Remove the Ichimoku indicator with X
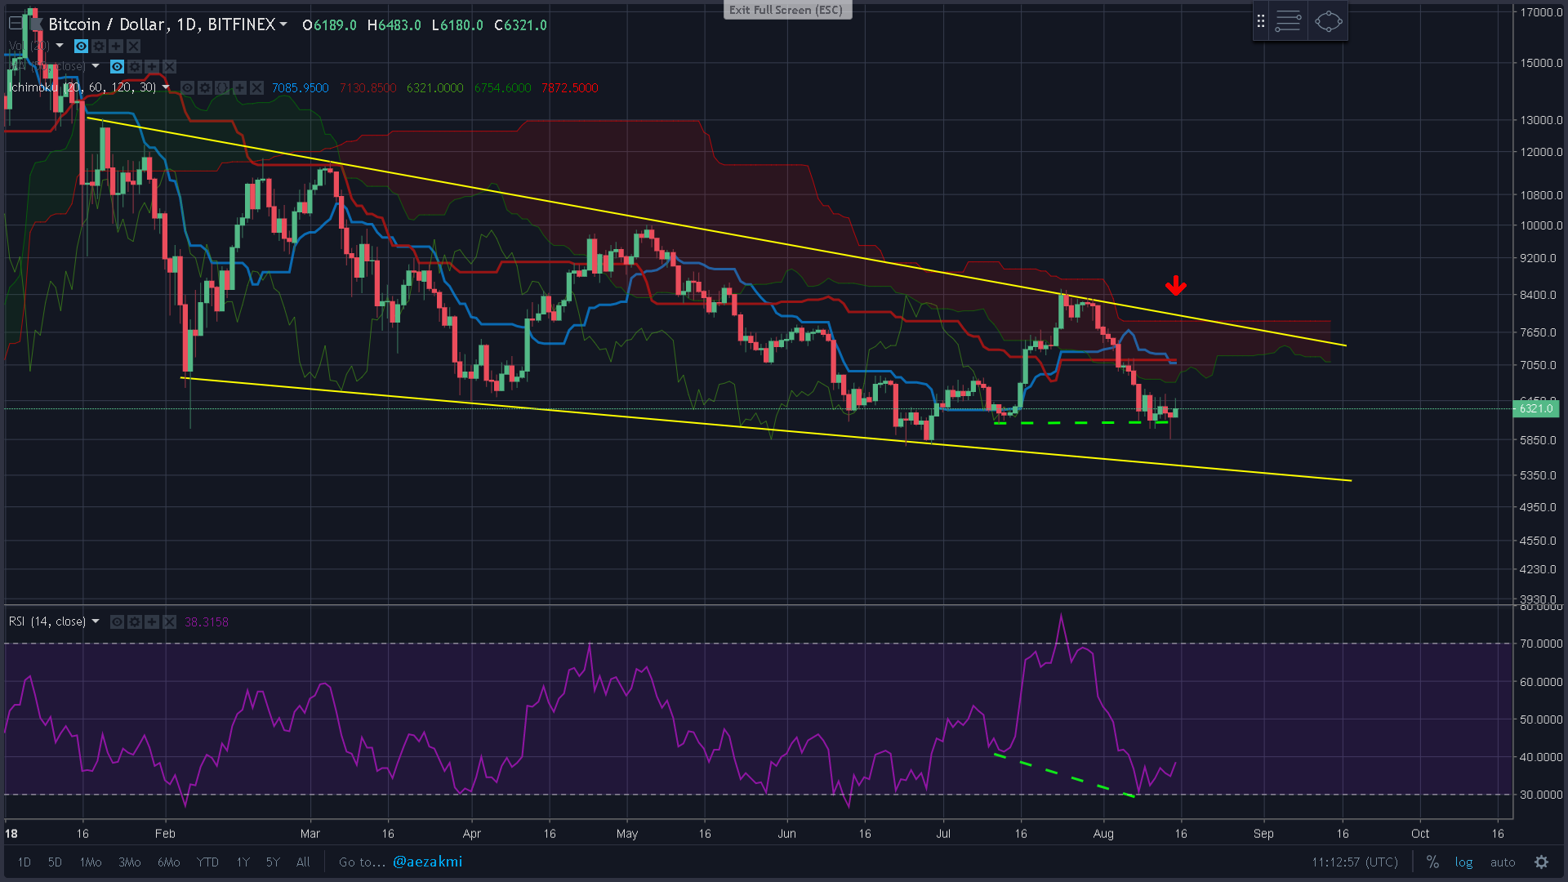The image size is (1568, 882). point(257,88)
